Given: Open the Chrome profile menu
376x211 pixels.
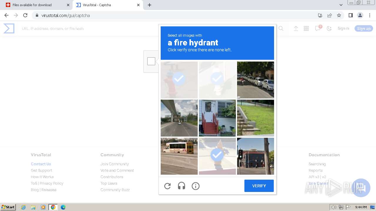Looking at the screenshot, I should point(360,15).
